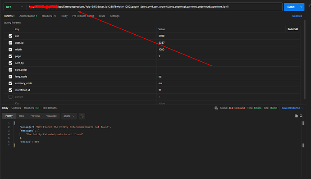This screenshot has height=179, width=311.
Task: Expand the Save Response dropdown arrow
Action: tap(302, 108)
